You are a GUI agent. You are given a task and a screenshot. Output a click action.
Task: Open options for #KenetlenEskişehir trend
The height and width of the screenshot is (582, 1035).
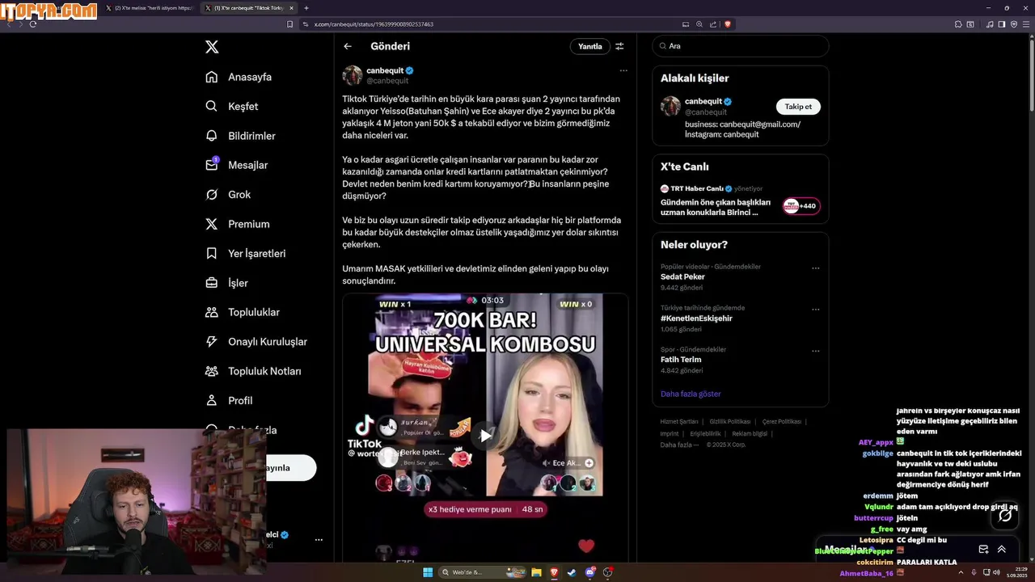(815, 310)
